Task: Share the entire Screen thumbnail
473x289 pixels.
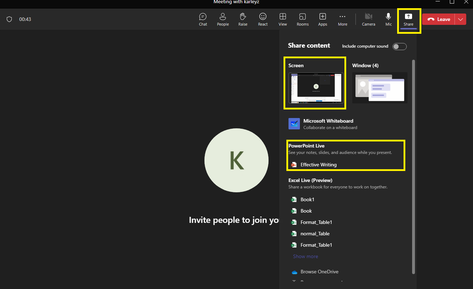Action: tap(316, 88)
